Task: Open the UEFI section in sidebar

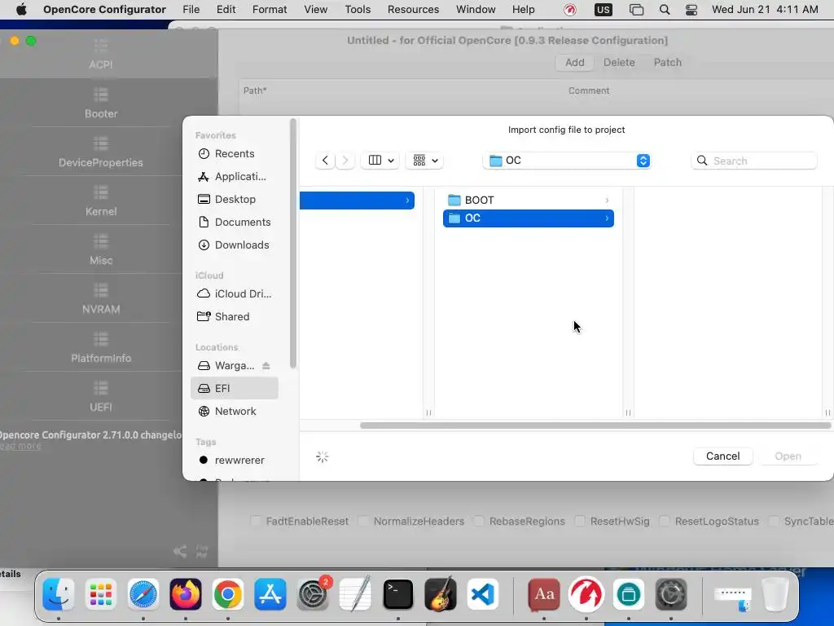Action: click(100, 397)
